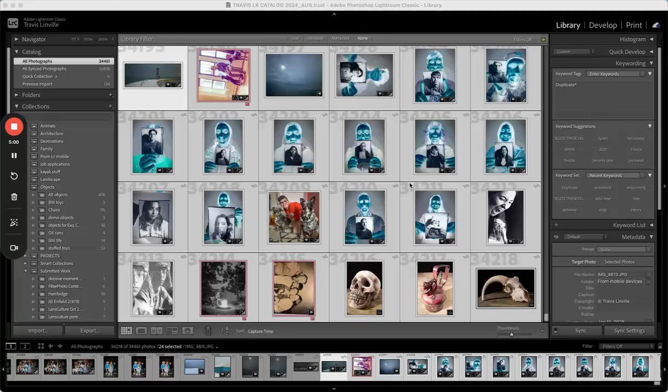The width and height of the screenshot is (668, 392).
Task: Select the Metadata library filter
Action: point(341,39)
